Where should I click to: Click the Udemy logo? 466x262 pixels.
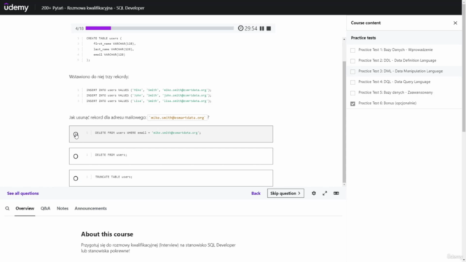tap(16, 7)
